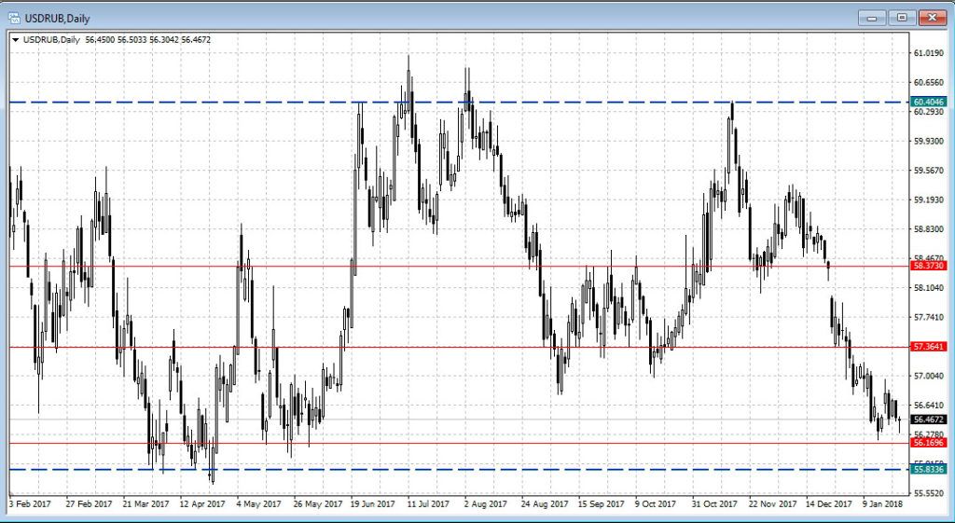
Task: Click the 2 Aug 2017 date label
Action: 485,504
